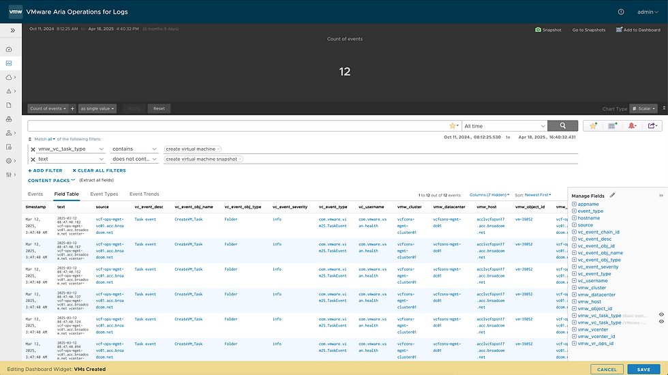Screen dimensions: 668x375
Task: Open the red bell alert menu
Action: click(x=633, y=125)
